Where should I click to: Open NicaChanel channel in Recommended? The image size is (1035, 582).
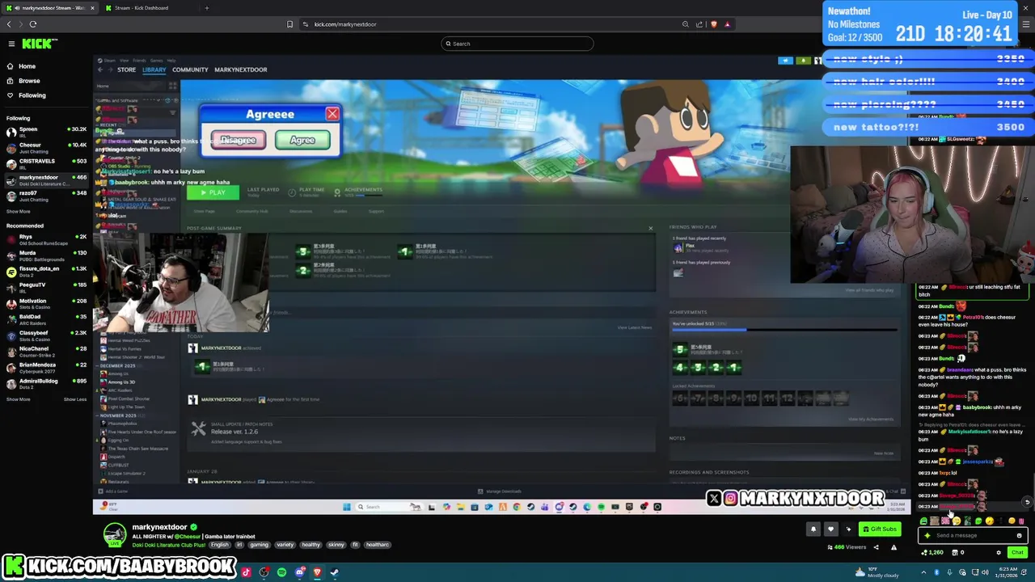coord(46,352)
